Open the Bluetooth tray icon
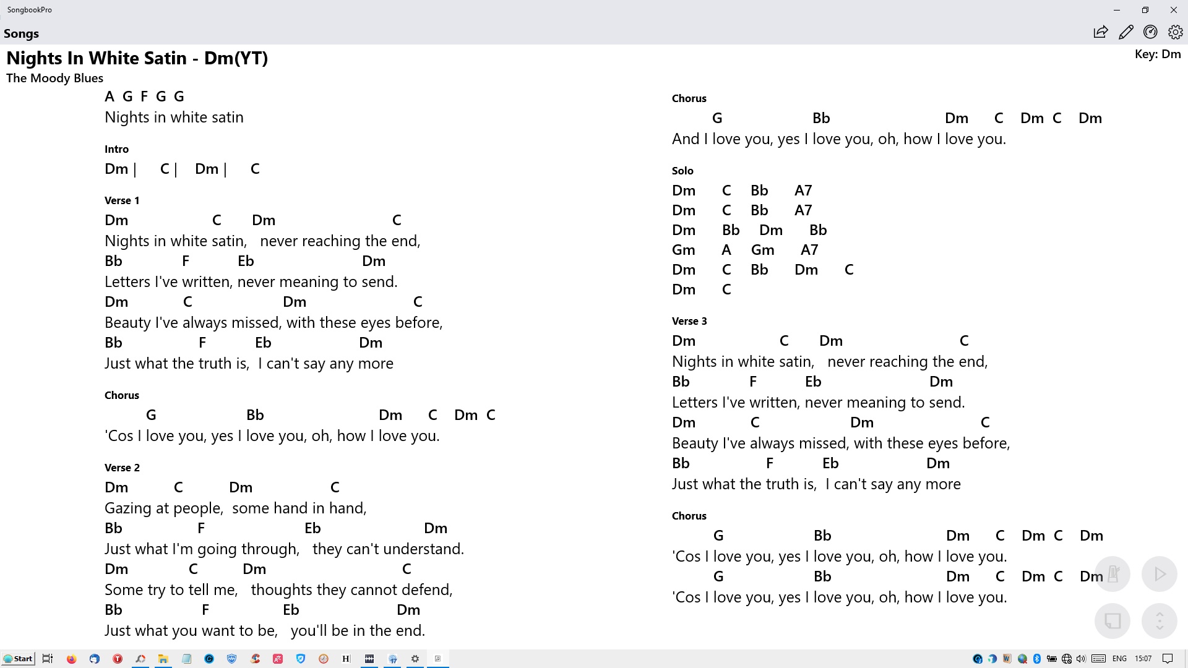 [x=1037, y=659]
